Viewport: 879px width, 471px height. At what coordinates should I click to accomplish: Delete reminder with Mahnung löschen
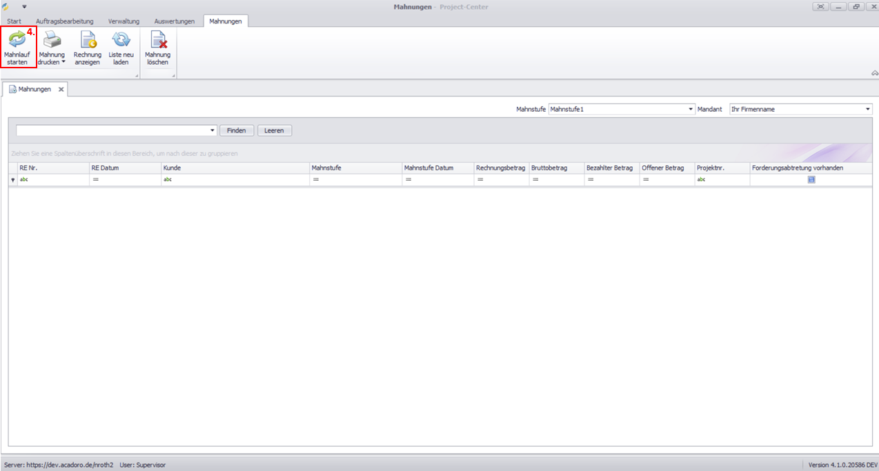click(157, 48)
